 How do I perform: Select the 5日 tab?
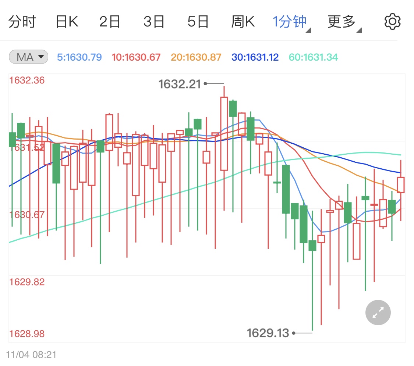(198, 22)
